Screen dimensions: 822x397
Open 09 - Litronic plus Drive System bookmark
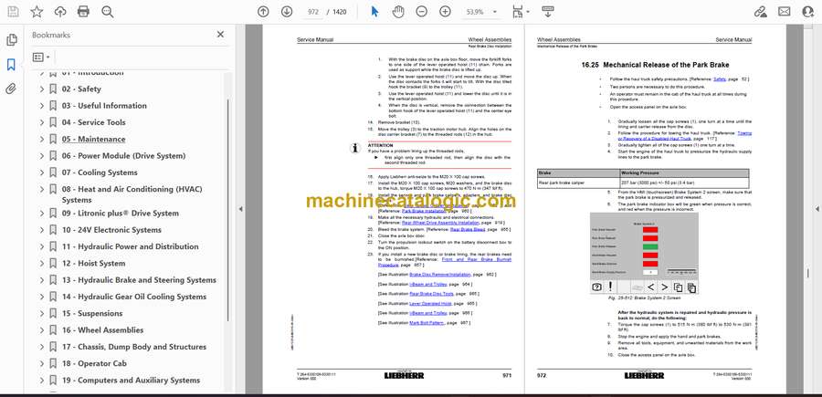pos(120,214)
